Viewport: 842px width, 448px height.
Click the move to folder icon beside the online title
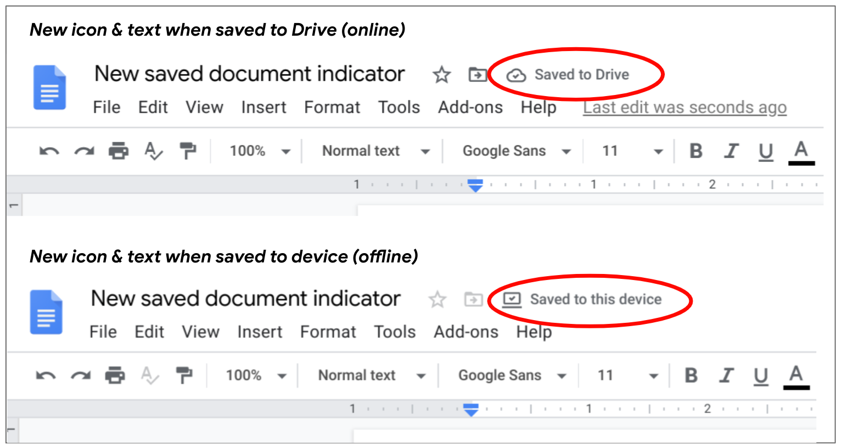(477, 74)
